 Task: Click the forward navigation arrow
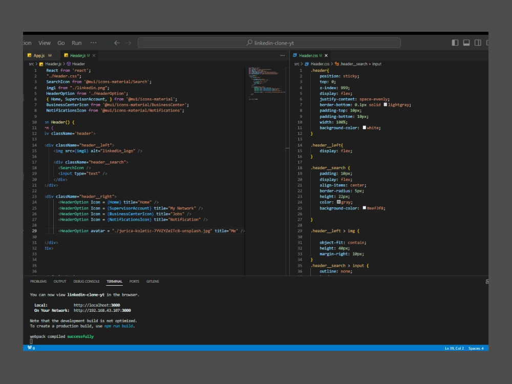click(129, 43)
